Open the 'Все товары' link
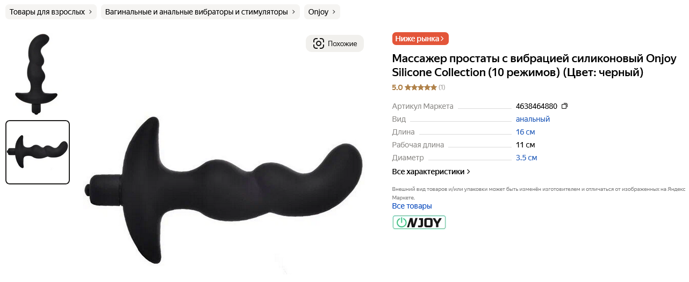 coord(412,206)
